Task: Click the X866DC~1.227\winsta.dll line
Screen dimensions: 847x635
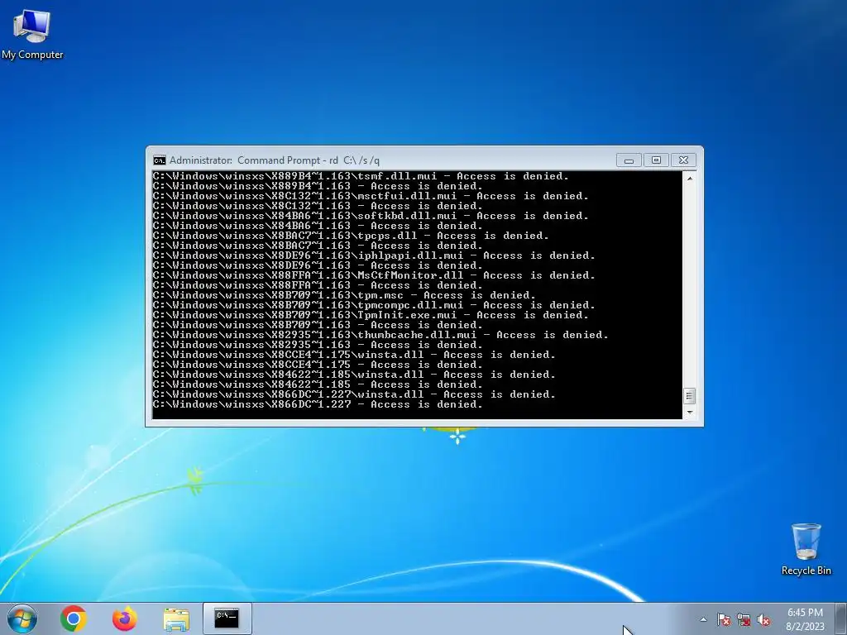Action: click(x=354, y=394)
